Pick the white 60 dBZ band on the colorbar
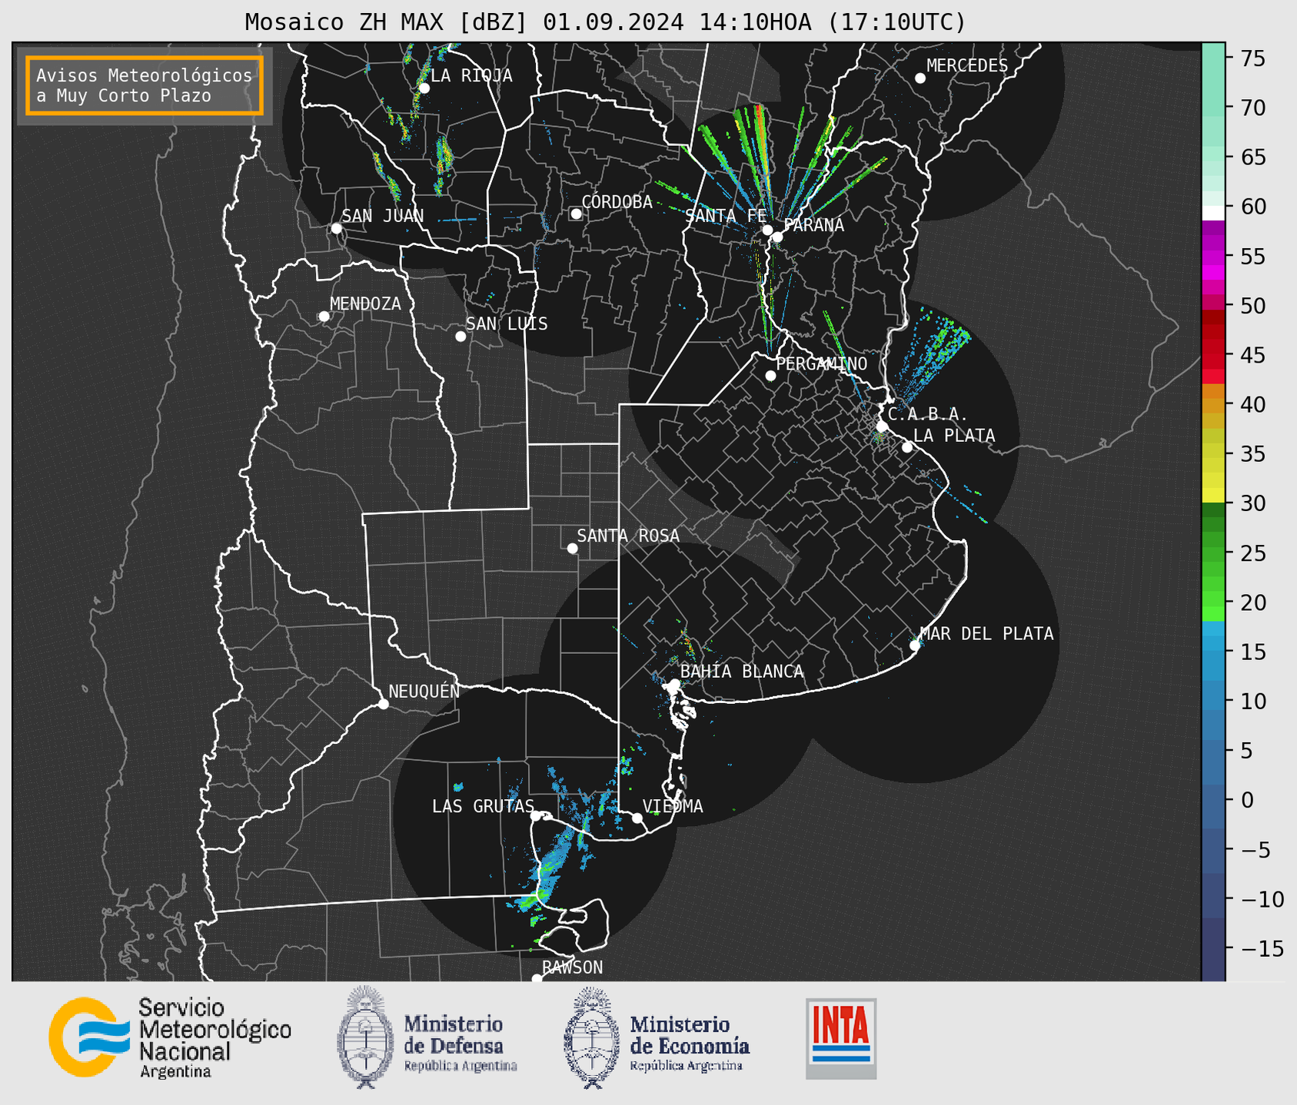1297x1105 pixels. (x=1213, y=212)
